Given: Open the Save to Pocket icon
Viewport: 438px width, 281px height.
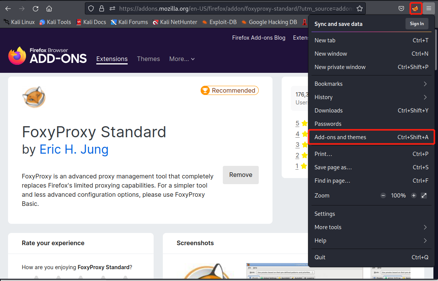Looking at the screenshot, I should [401, 9].
